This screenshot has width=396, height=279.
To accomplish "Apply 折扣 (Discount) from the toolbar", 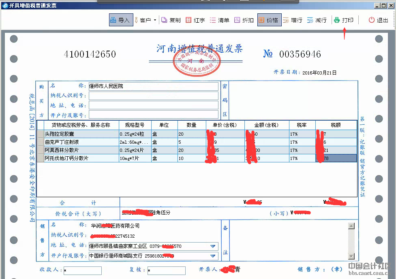I will [x=244, y=20].
